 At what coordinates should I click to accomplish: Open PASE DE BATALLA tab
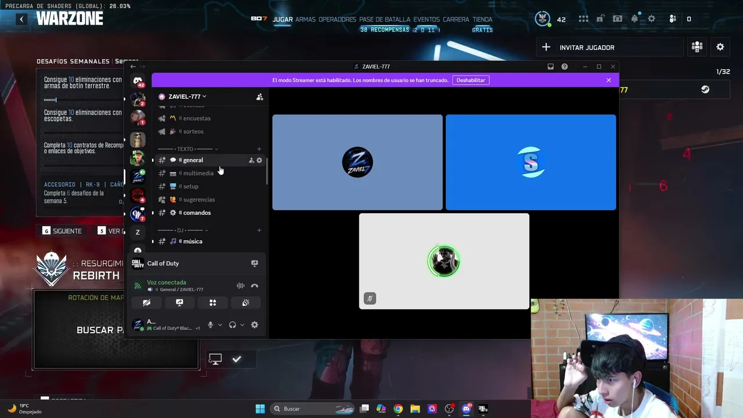tap(385, 20)
